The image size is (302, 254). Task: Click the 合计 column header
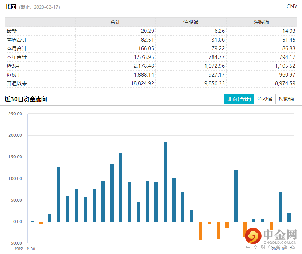click(115, 22)
